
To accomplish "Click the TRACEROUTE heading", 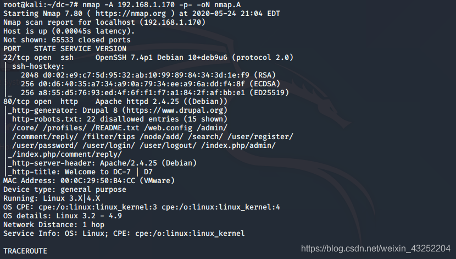I will [25, 251].
